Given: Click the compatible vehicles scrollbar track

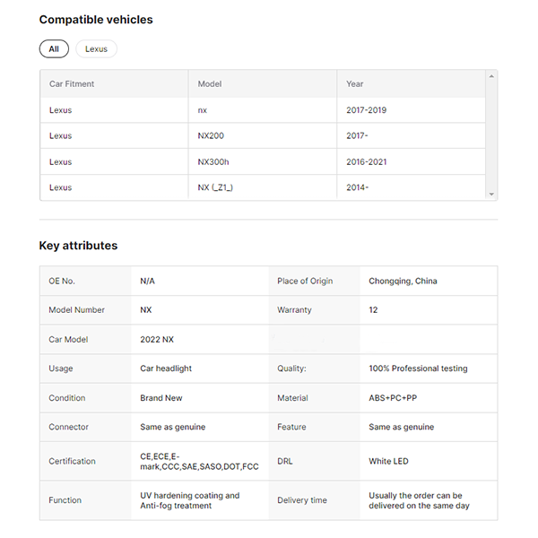Looking at the screenshot, I should [x=491, y=135].
